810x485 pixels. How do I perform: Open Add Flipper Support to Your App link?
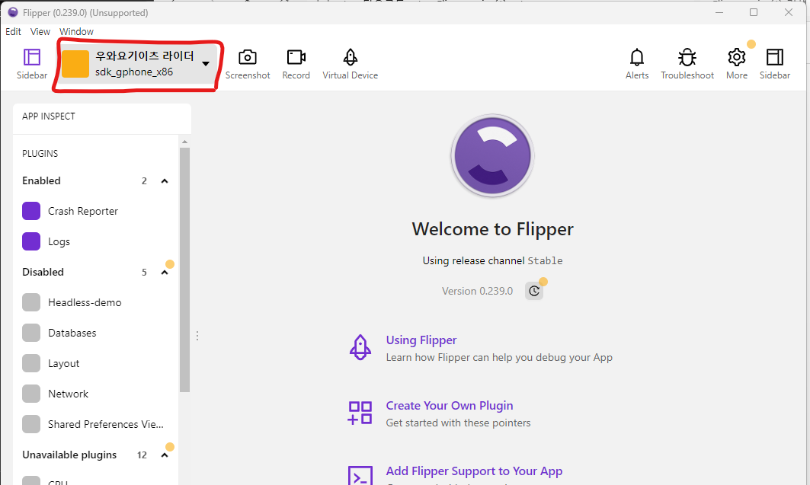pyautogui.click(x=474, y=471)
